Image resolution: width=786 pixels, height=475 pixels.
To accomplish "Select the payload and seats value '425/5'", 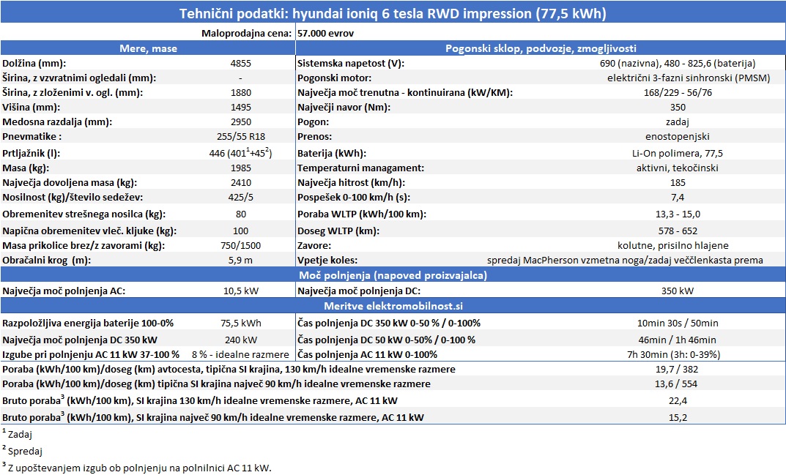I will pos(240,198).
